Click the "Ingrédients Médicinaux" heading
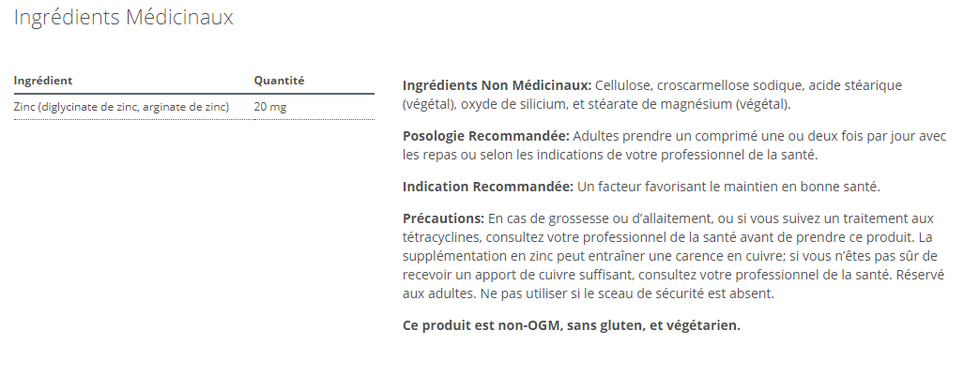Viewport: 964px width, 391px height. tap(123, 18)
